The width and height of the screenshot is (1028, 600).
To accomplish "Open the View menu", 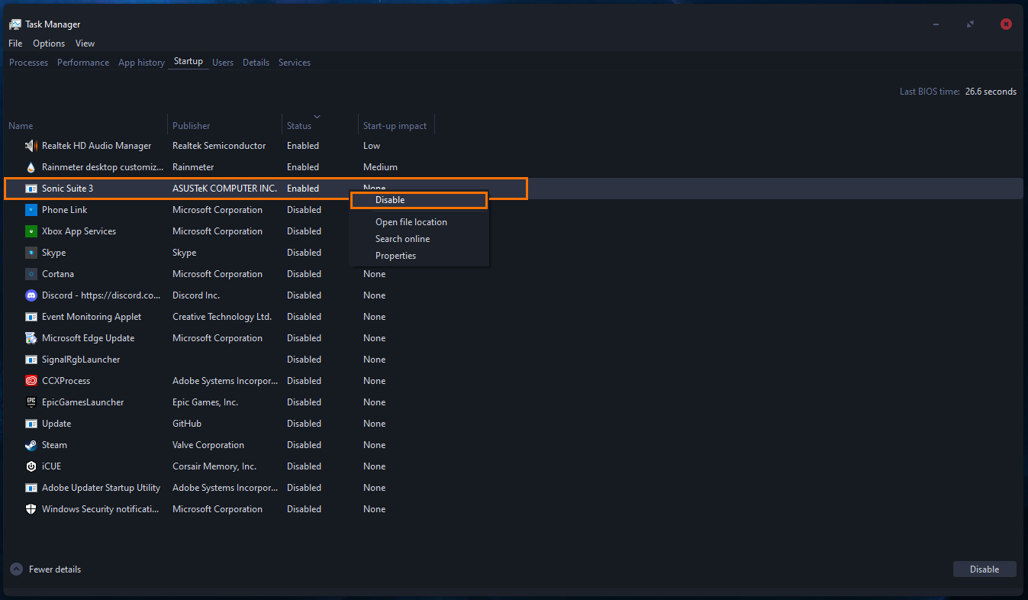I will pos(85,44).
